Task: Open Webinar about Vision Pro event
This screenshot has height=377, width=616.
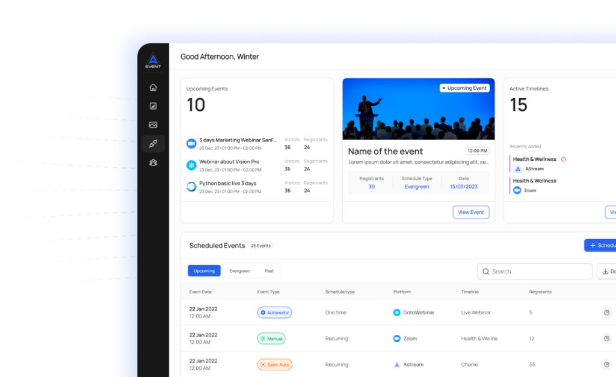Action: tap(229, 161)
